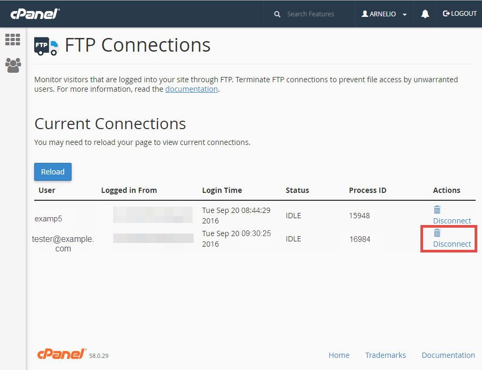Viewport: 482px width, 370px height.
Task: Click the grid home icon in sidebar
Action: [x=13, y=40]
